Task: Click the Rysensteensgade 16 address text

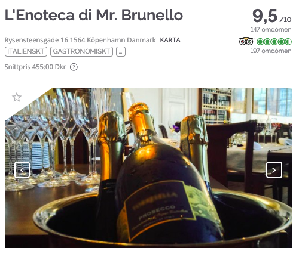Action: coord(80,40)
